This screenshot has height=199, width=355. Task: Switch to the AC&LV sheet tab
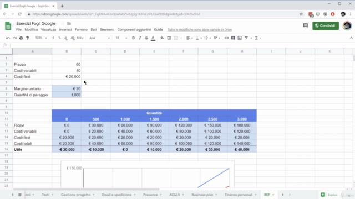(x=175, y=195)
